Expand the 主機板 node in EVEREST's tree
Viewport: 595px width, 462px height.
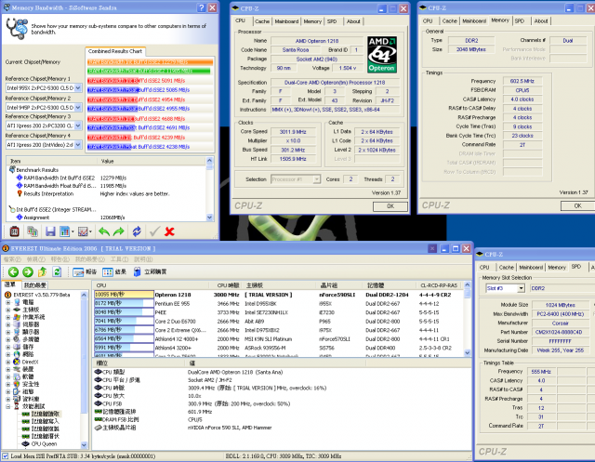(8, 310)
